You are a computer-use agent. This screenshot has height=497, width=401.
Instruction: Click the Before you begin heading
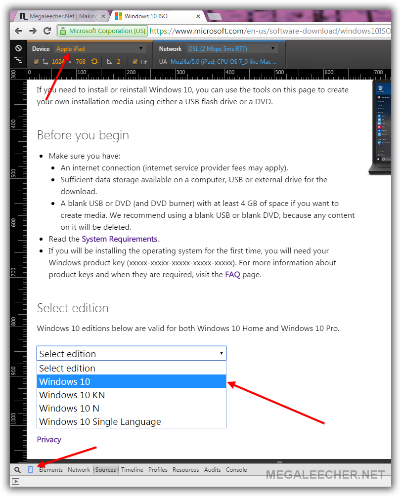[x=83, y=135]
